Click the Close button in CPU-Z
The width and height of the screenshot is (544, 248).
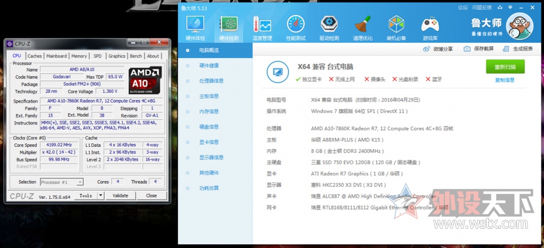click(x=151, y=195)
